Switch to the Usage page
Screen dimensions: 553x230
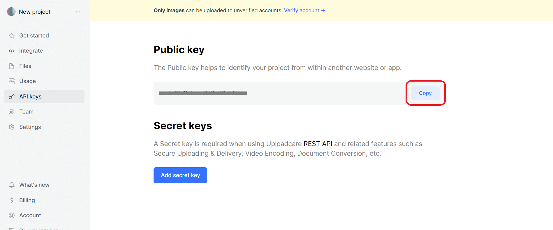[x=27, y=81]
